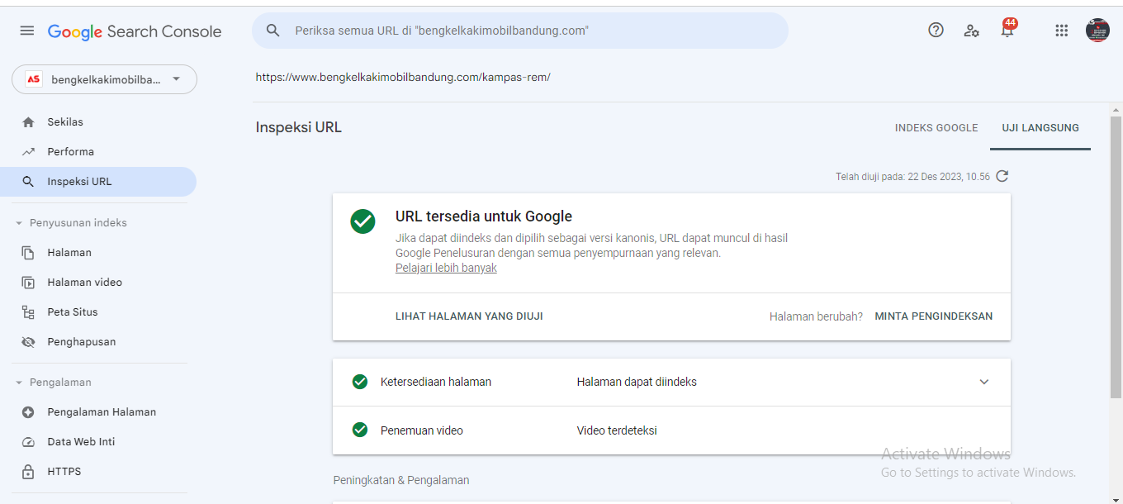Click the Data Web Inti gauge icon
The width and height of the screenshot is (1123, 504).
pos(28,442)
